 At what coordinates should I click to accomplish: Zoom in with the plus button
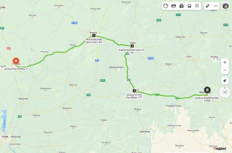coord(225,62)
